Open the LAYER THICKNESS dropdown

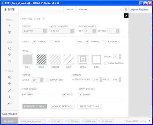[62, 31]
